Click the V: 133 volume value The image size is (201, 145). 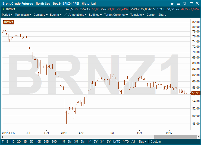(158, 9)
